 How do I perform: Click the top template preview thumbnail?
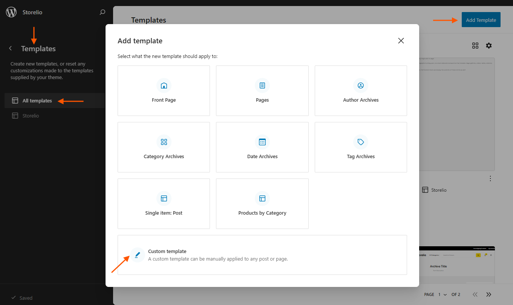456,114
